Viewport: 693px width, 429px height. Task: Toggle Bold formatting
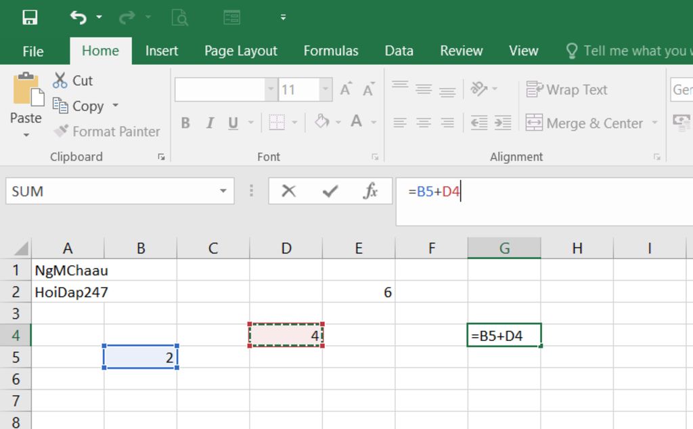(185, 123)
